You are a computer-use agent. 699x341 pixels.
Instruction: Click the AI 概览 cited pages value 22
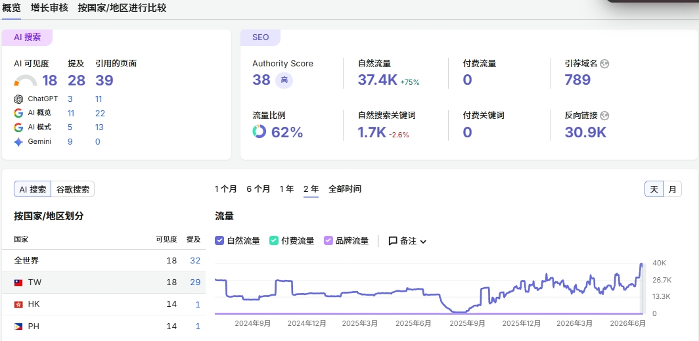100,113
